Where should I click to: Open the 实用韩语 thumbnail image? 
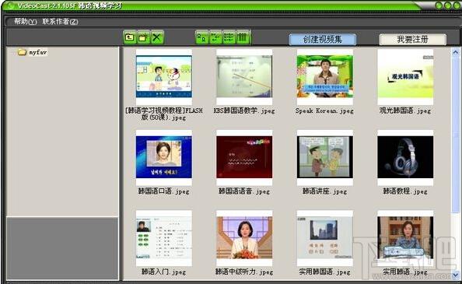point(405,238)
